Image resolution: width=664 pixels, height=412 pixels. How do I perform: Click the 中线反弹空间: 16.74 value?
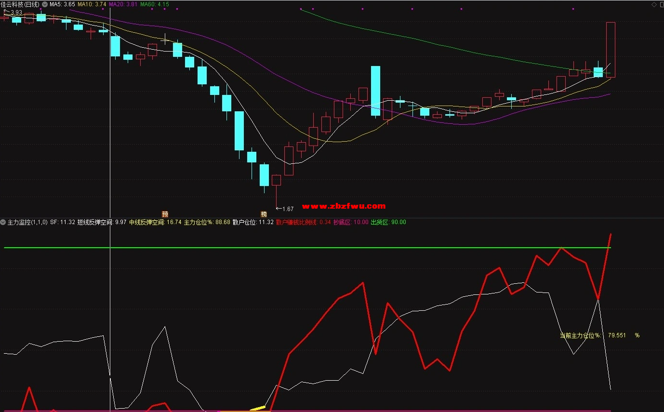pos(155,222)
